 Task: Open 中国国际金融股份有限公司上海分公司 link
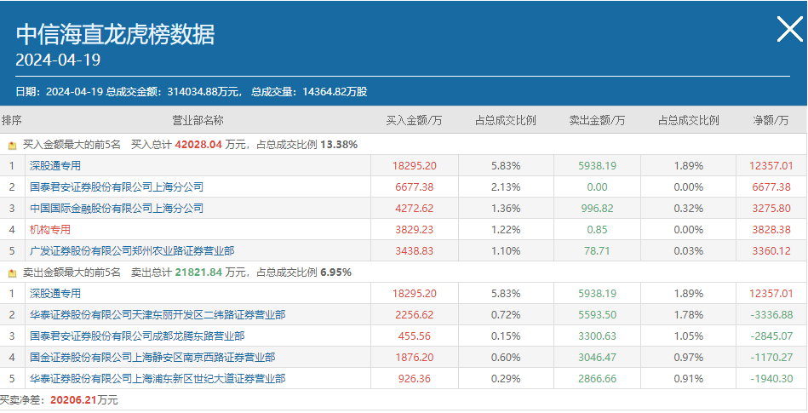point(117,209)
